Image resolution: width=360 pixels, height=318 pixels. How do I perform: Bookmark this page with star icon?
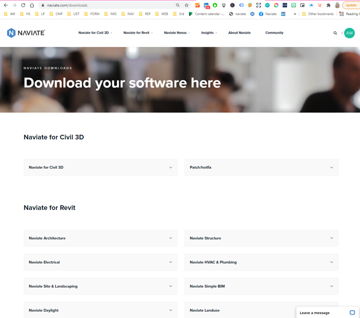pyautogui.click(x=186, y=5)
